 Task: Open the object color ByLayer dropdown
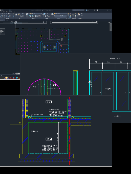[61, 14]
